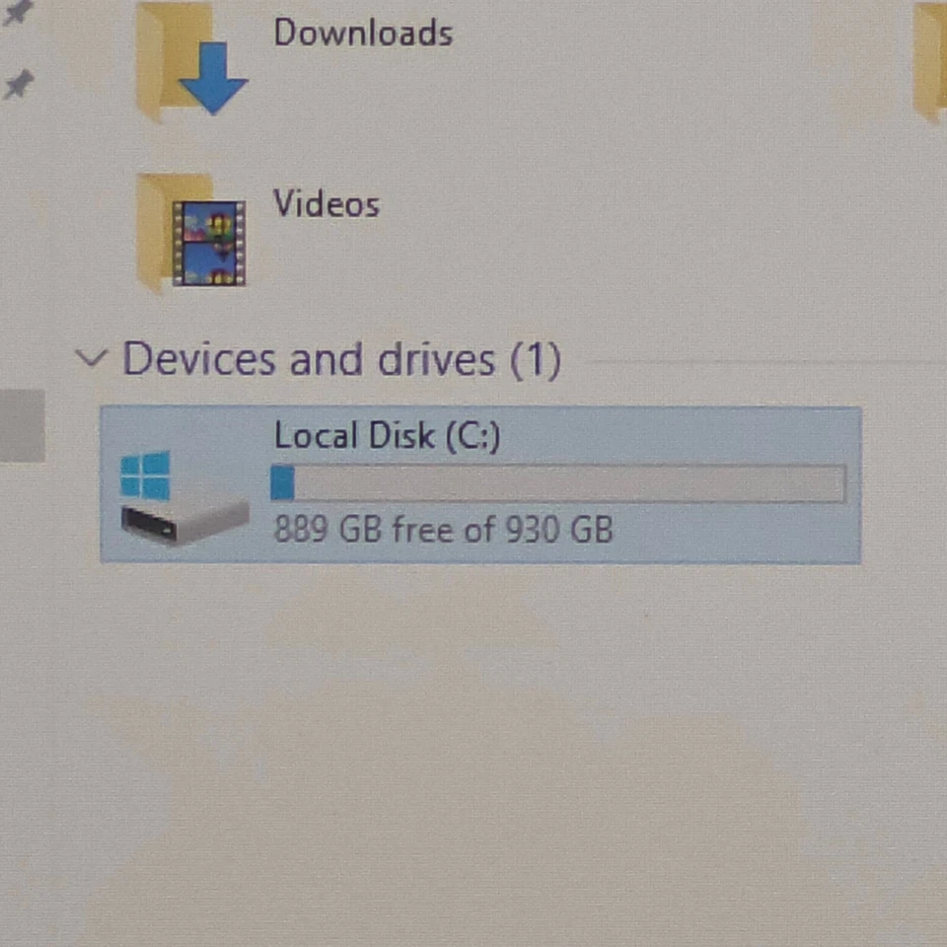Click the Videos folder label
Viewport: 947px width, 947px height.
(x=327, y=204)
